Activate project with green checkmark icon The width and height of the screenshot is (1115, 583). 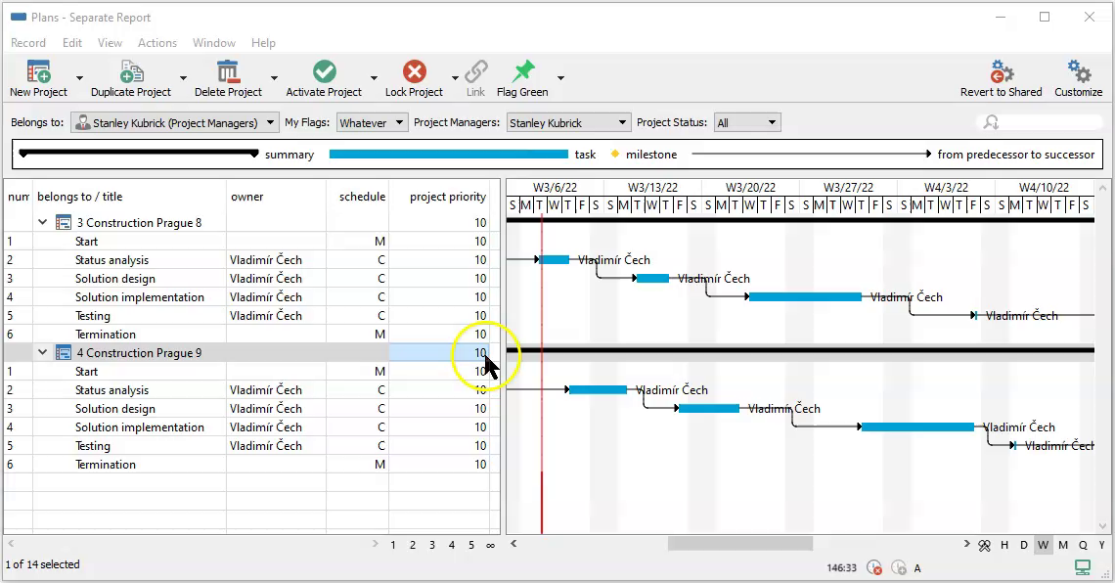(324, 72)
